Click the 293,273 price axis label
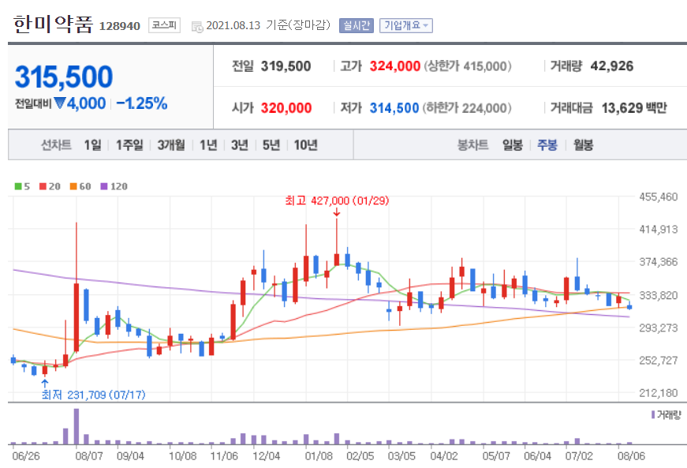The width and height of the screenshot is (687, 468). (658, 328)
